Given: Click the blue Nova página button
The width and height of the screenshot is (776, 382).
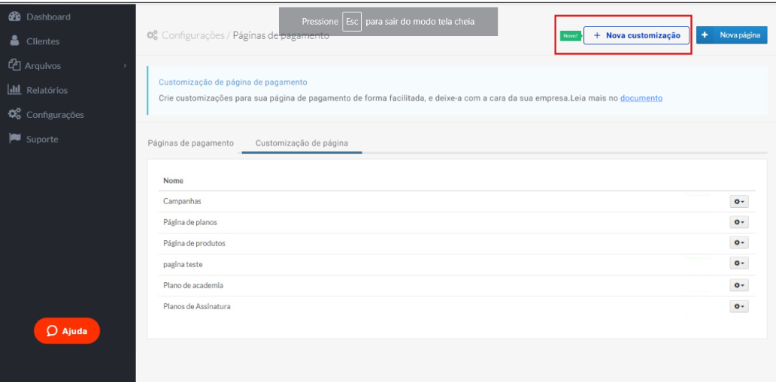Looking at the screenshot, I should coord(731,35).
